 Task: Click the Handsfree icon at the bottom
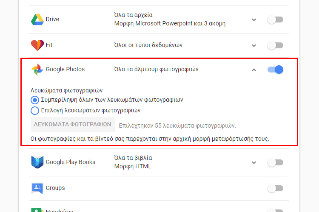tap(37, 210)
